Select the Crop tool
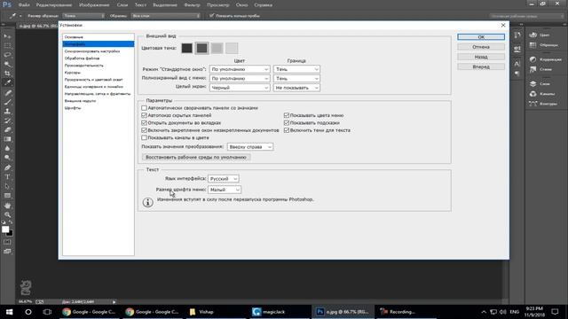The image size is (568, 319). pos(7,74)
